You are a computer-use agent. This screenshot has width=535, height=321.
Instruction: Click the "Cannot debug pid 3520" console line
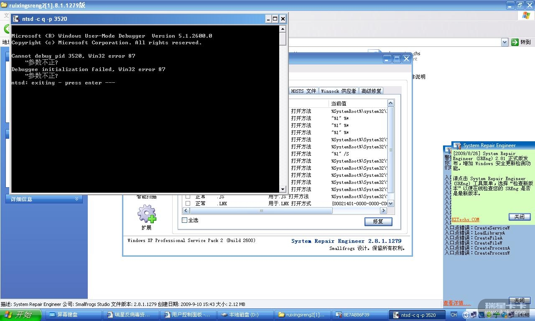click(x=74, y=56)
